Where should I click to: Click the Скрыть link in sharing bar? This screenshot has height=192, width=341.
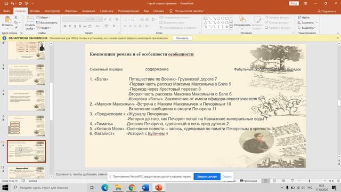click(227, 177)
